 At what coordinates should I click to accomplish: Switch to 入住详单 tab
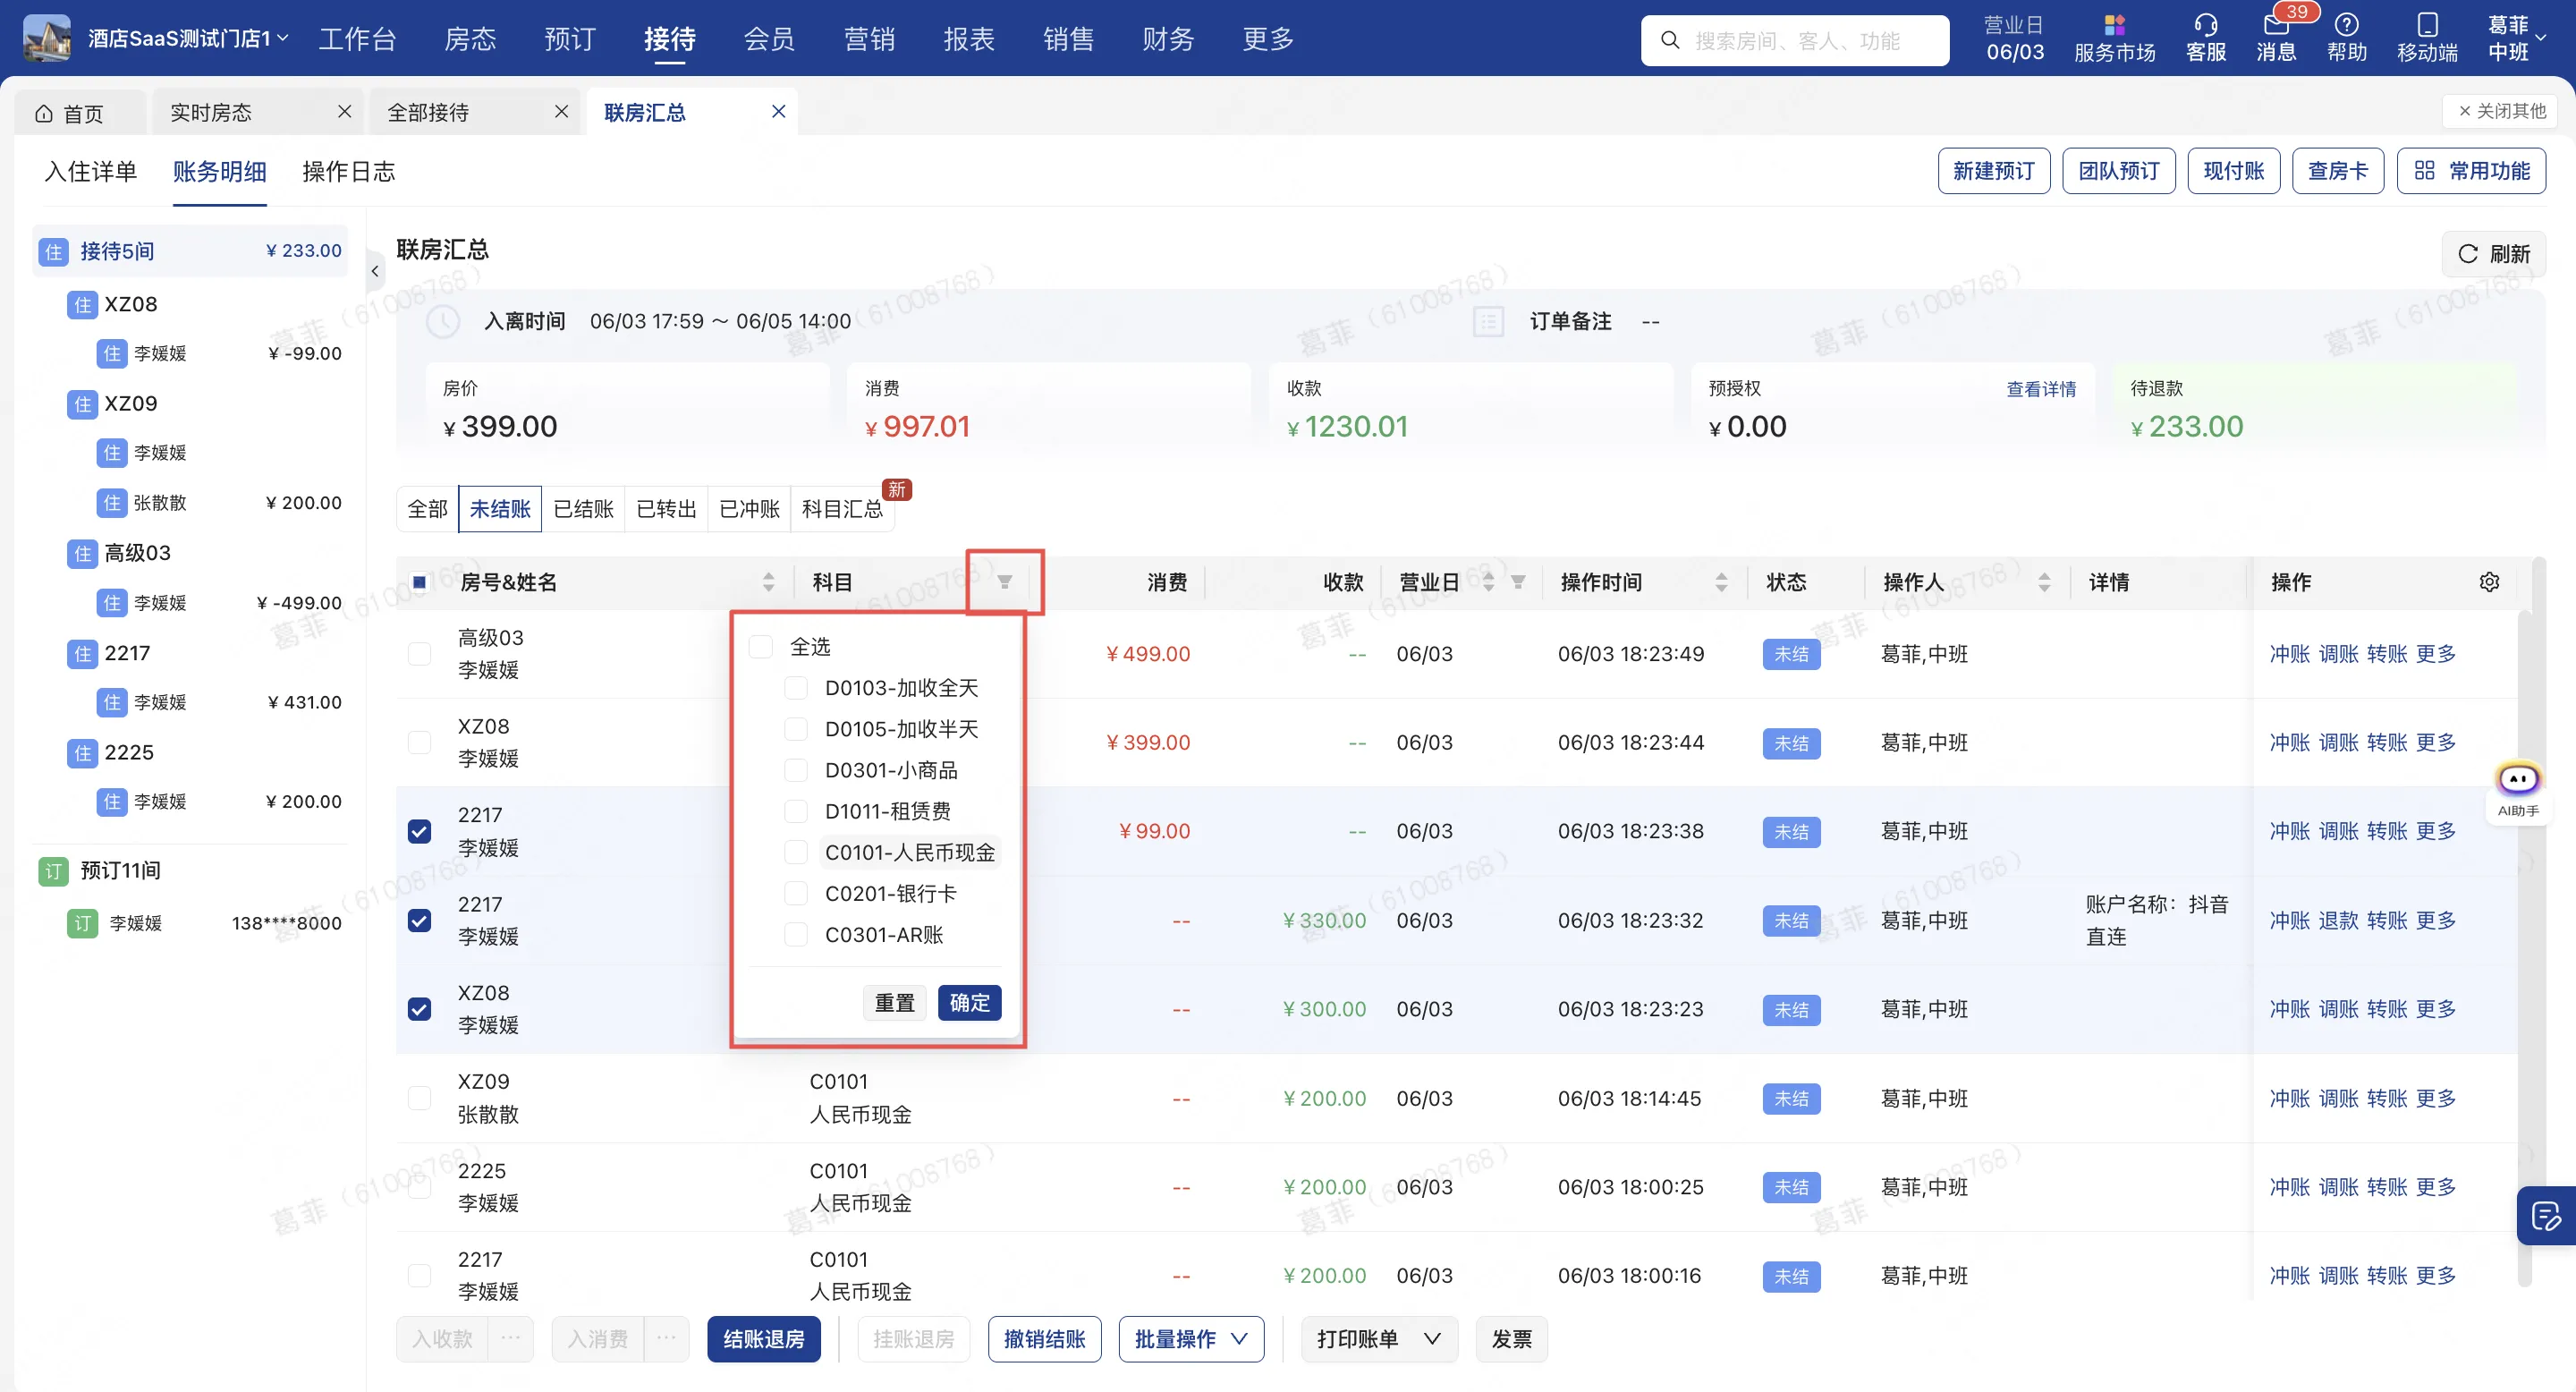(91, 172)
